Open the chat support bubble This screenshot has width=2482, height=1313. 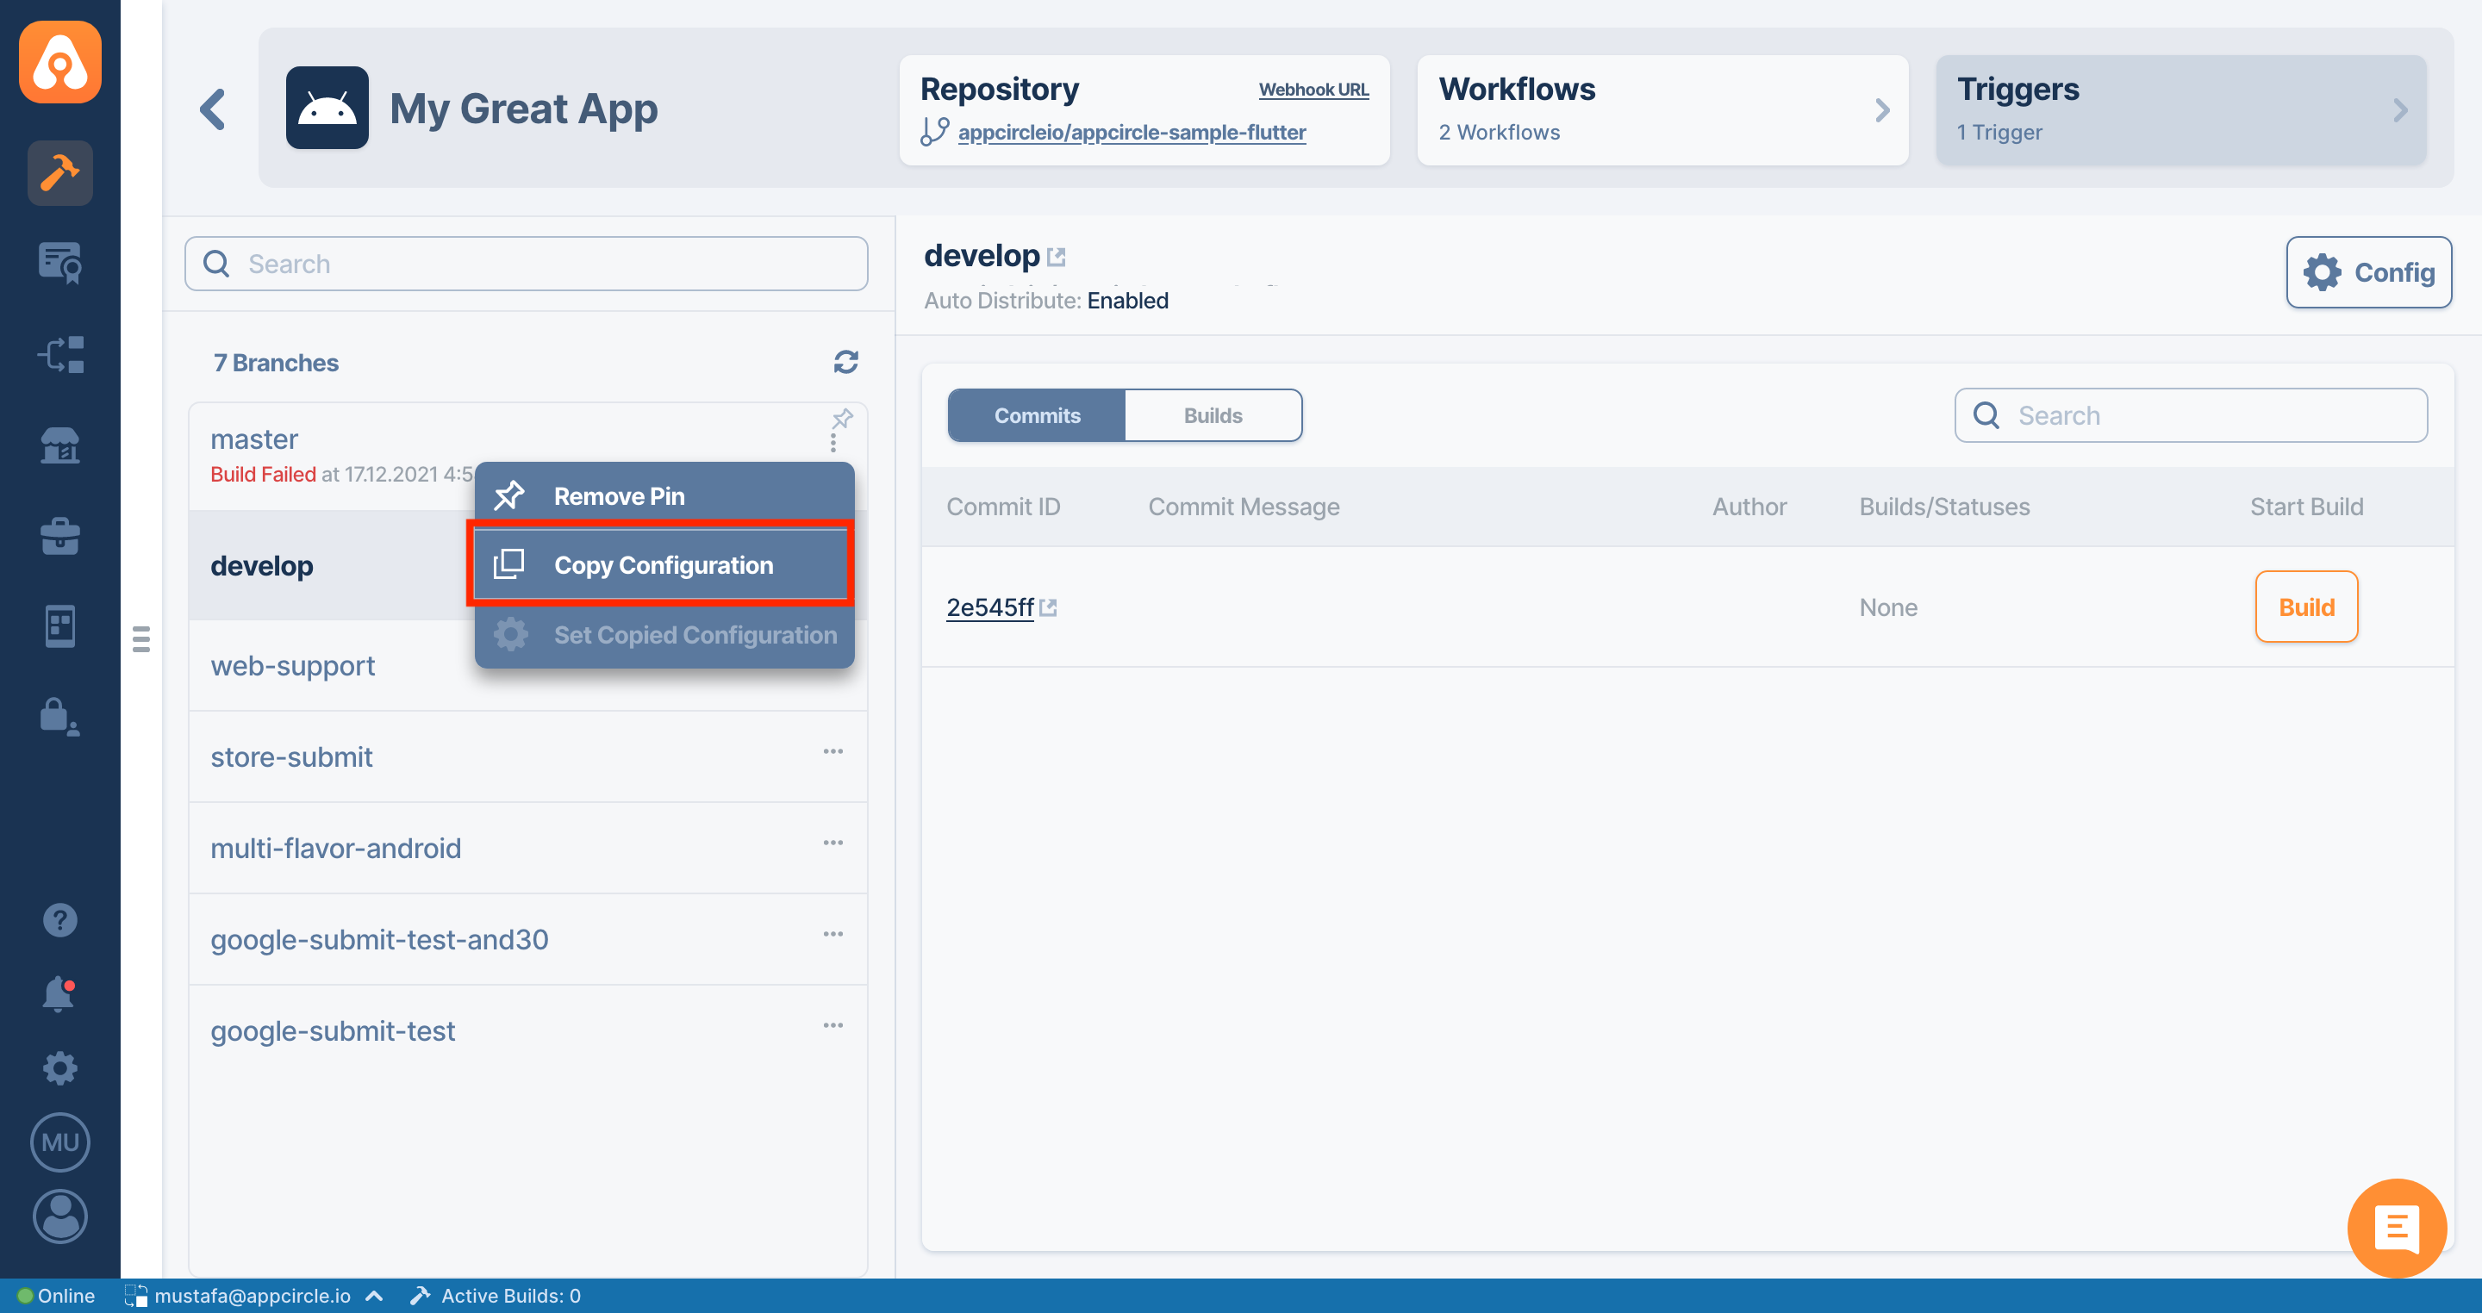(2396, 1229)
